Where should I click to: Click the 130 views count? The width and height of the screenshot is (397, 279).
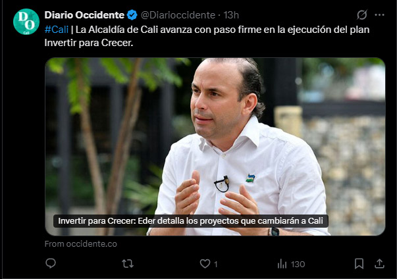point(298,265)
